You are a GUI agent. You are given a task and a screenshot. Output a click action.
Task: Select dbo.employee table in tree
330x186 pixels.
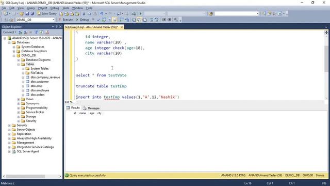pyautogui.click(x=40, y=90)
